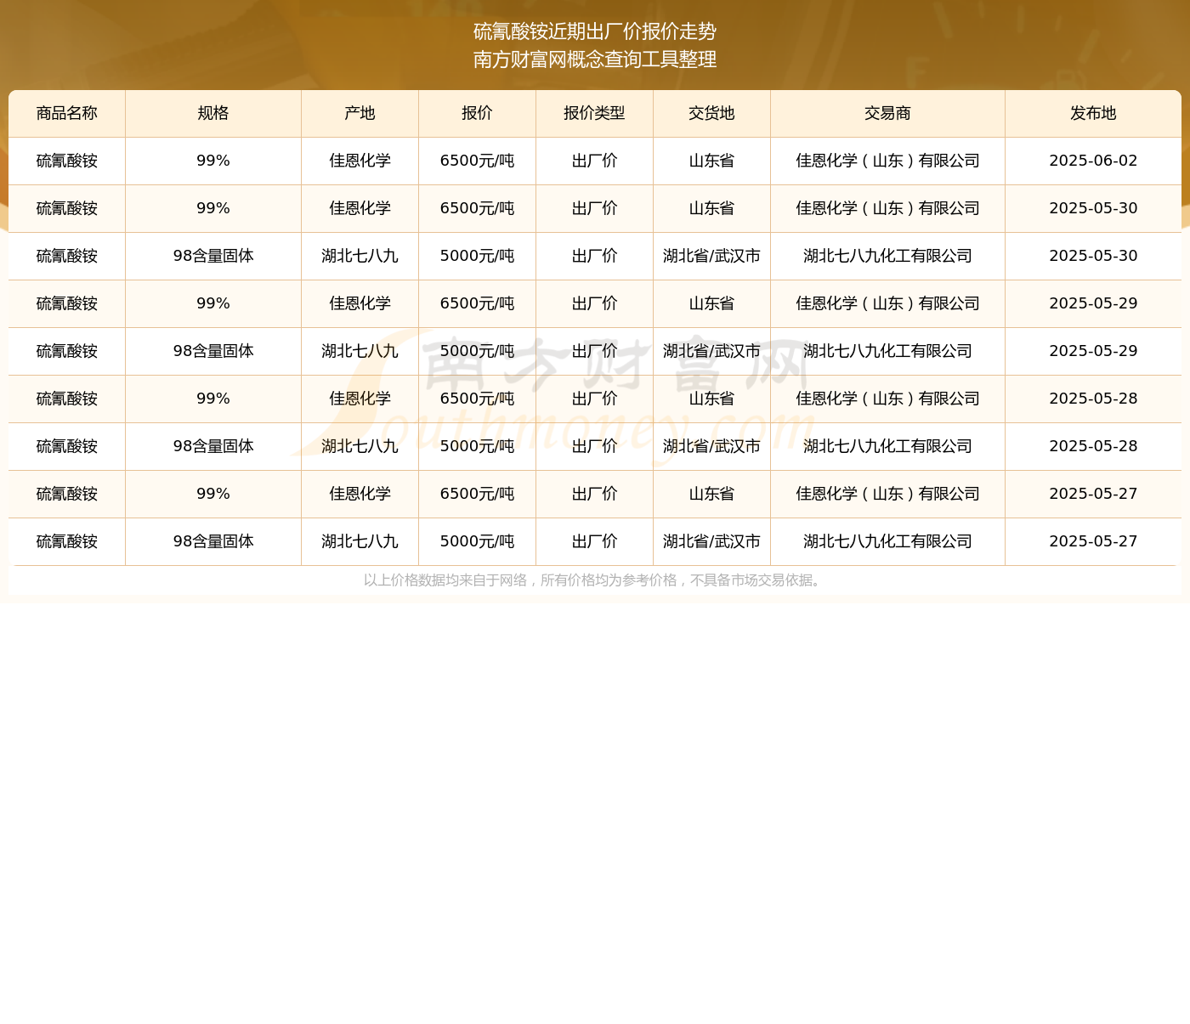Viewport: 1190px width, 1024px height.
Task: Click the subtitle 南方财富网概念查询工具整理
Action: [595, 59]
